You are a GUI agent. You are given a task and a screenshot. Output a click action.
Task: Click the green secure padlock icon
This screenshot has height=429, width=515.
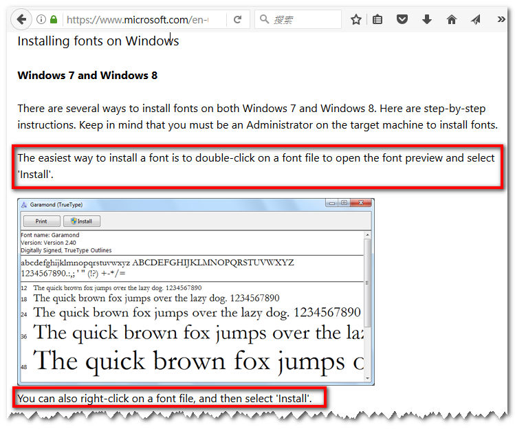coord(54,19)
